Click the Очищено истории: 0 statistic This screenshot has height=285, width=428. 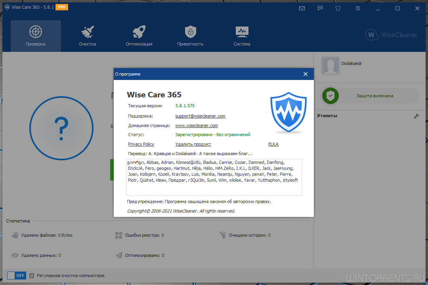coord(250,235)
